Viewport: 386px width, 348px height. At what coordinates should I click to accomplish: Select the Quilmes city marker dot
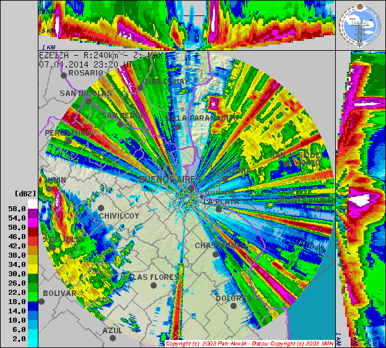coord(201,196)
